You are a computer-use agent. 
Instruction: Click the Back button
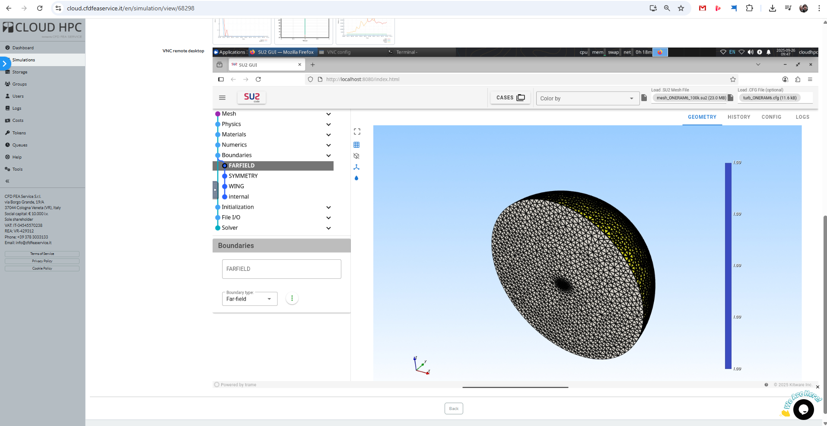453,408
